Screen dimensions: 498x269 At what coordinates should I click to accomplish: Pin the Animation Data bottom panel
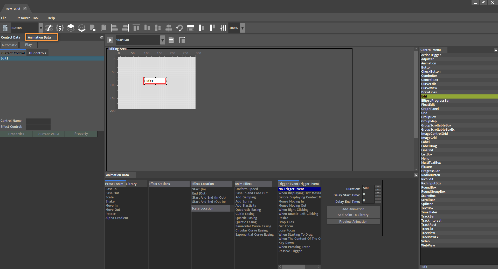click(x=416, y=175)
